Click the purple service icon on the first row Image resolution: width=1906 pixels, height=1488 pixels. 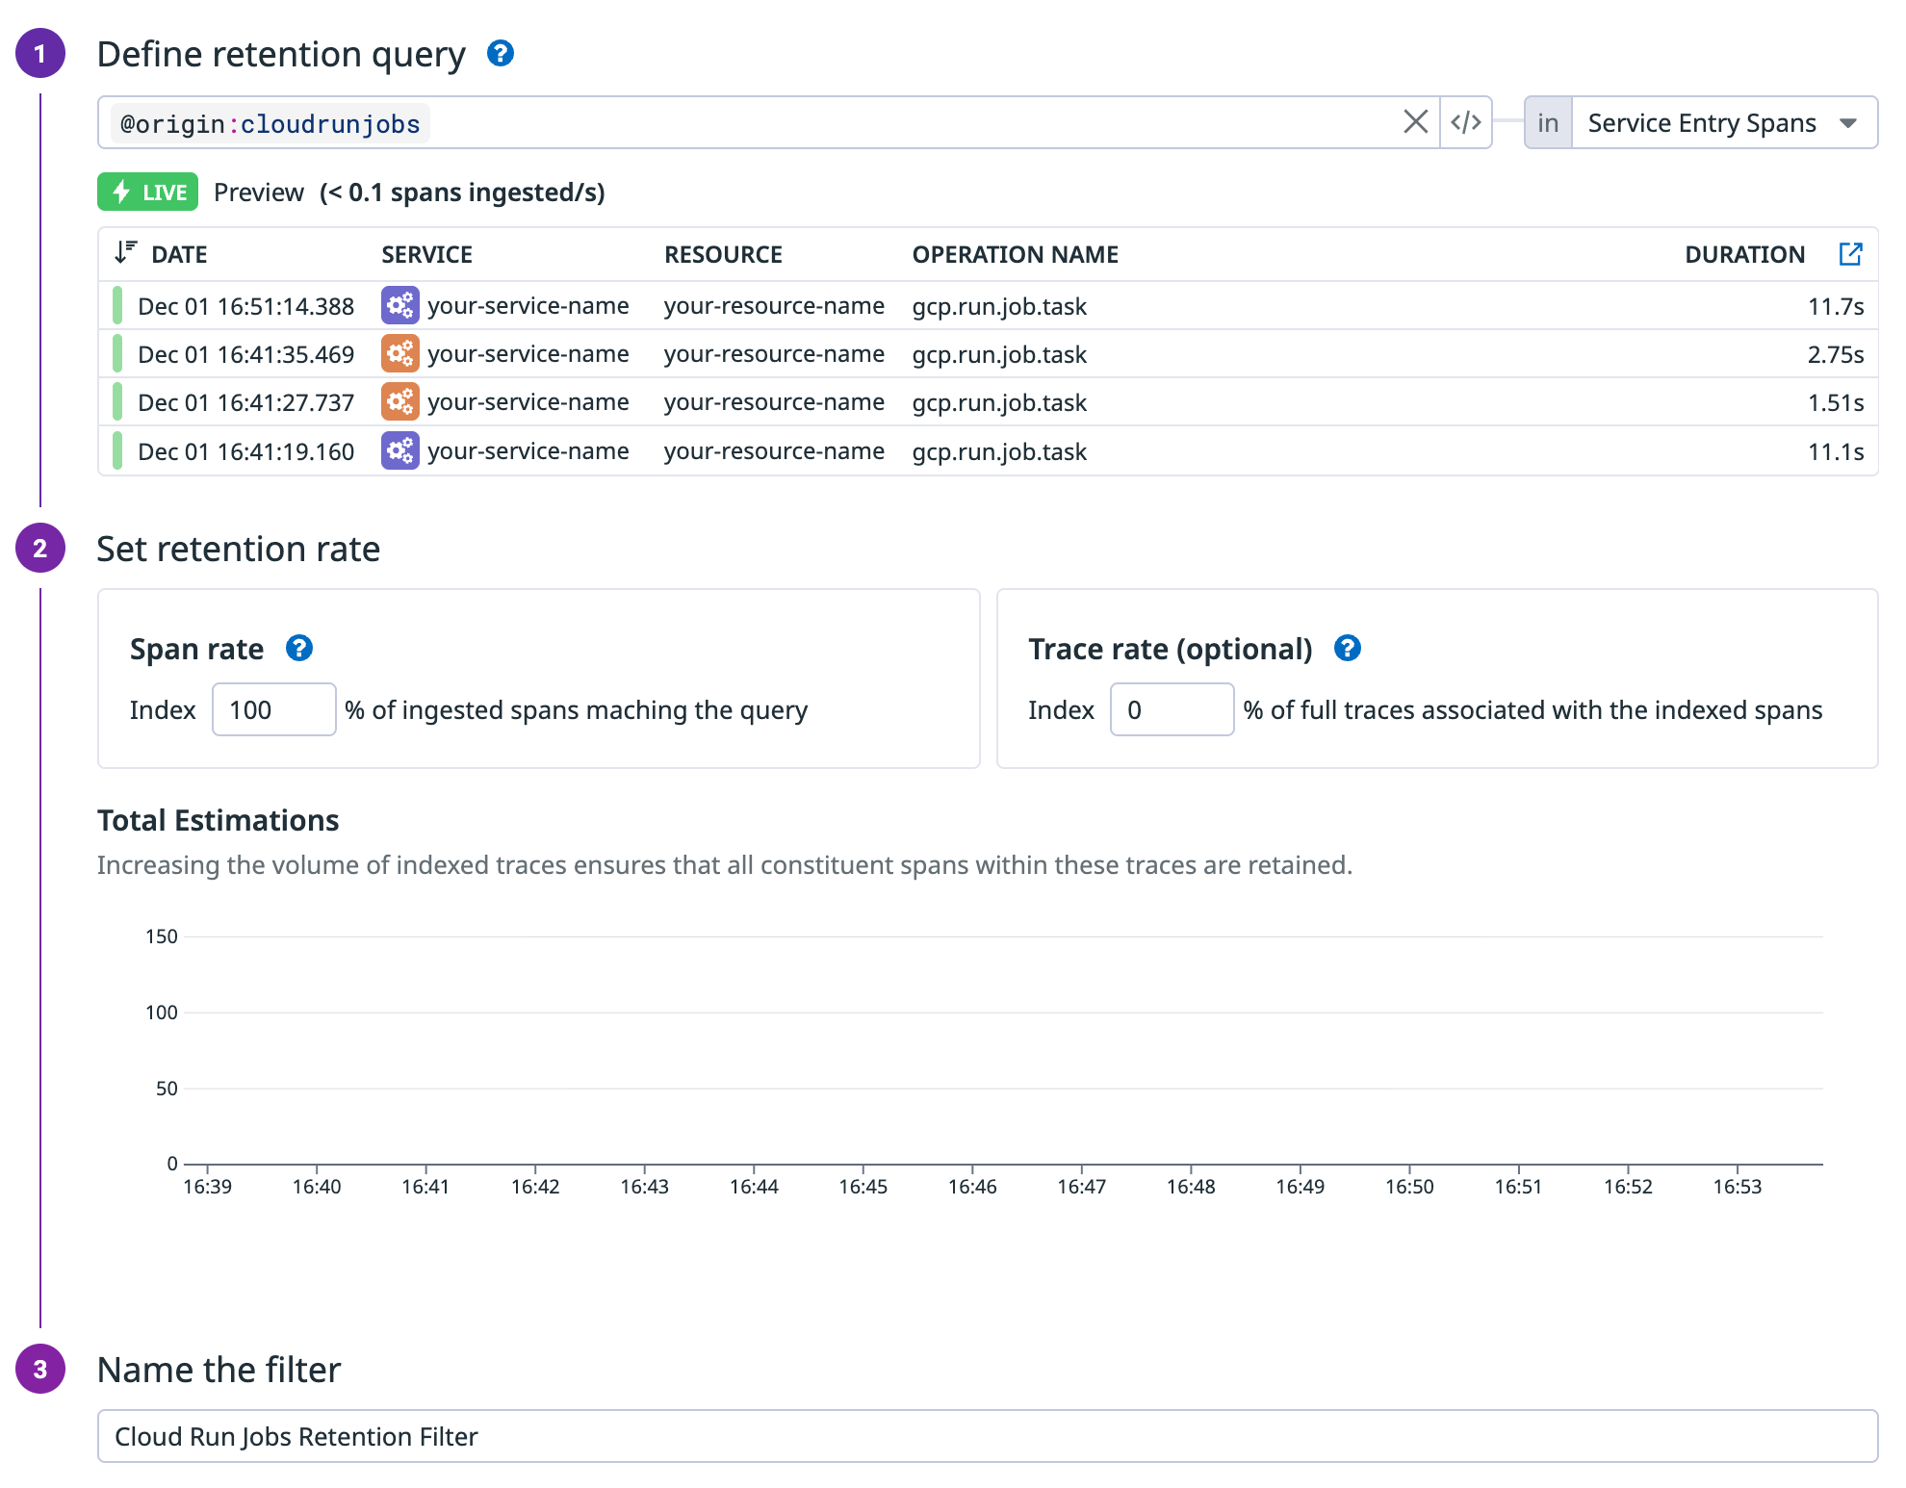click(399, 305)
